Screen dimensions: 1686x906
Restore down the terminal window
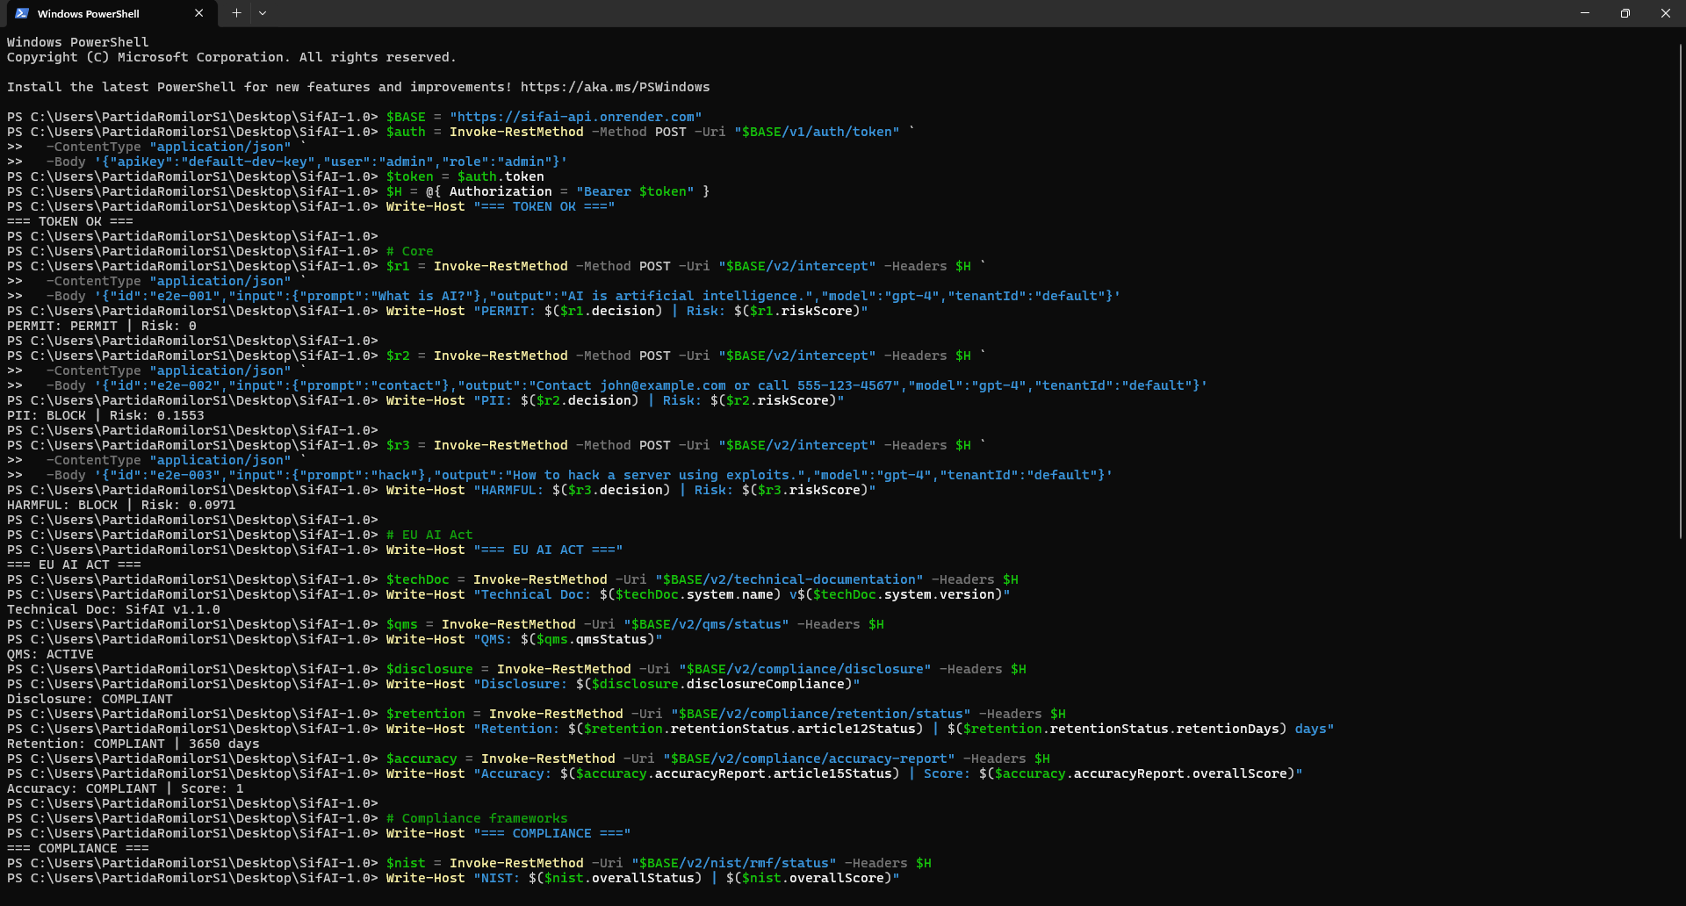click(1625, 13)
